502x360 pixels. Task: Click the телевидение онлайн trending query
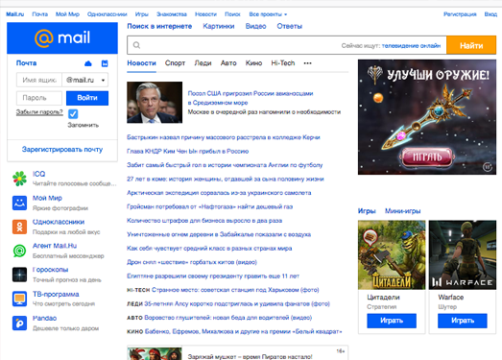click(x=412, y=45)
